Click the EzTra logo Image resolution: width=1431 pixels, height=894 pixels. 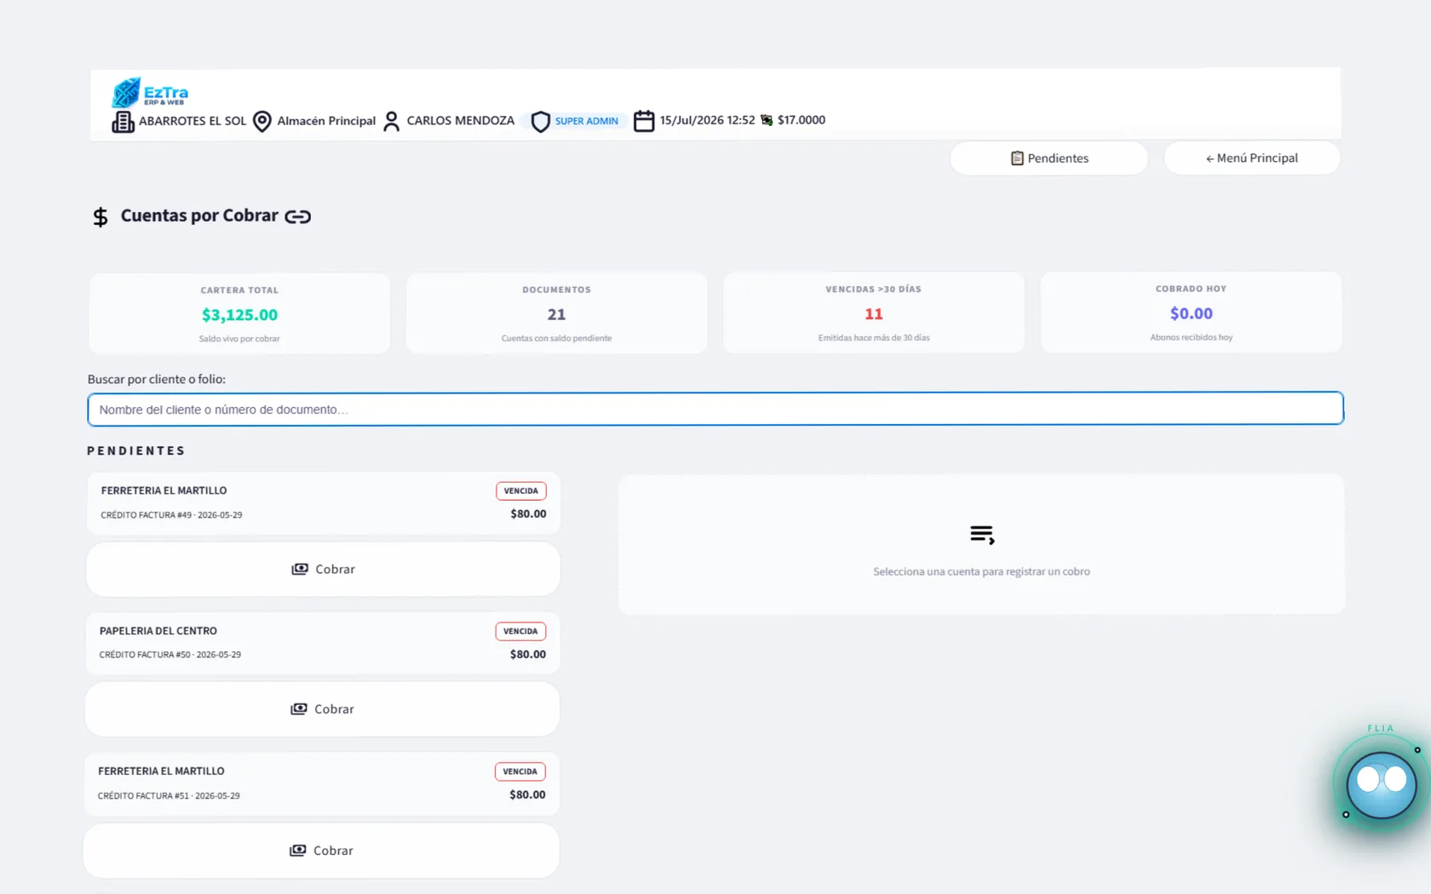pyautogui.click(x=150, y=92)
